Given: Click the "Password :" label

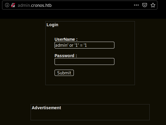Looking at the screenshot, I should click(66, 56).
